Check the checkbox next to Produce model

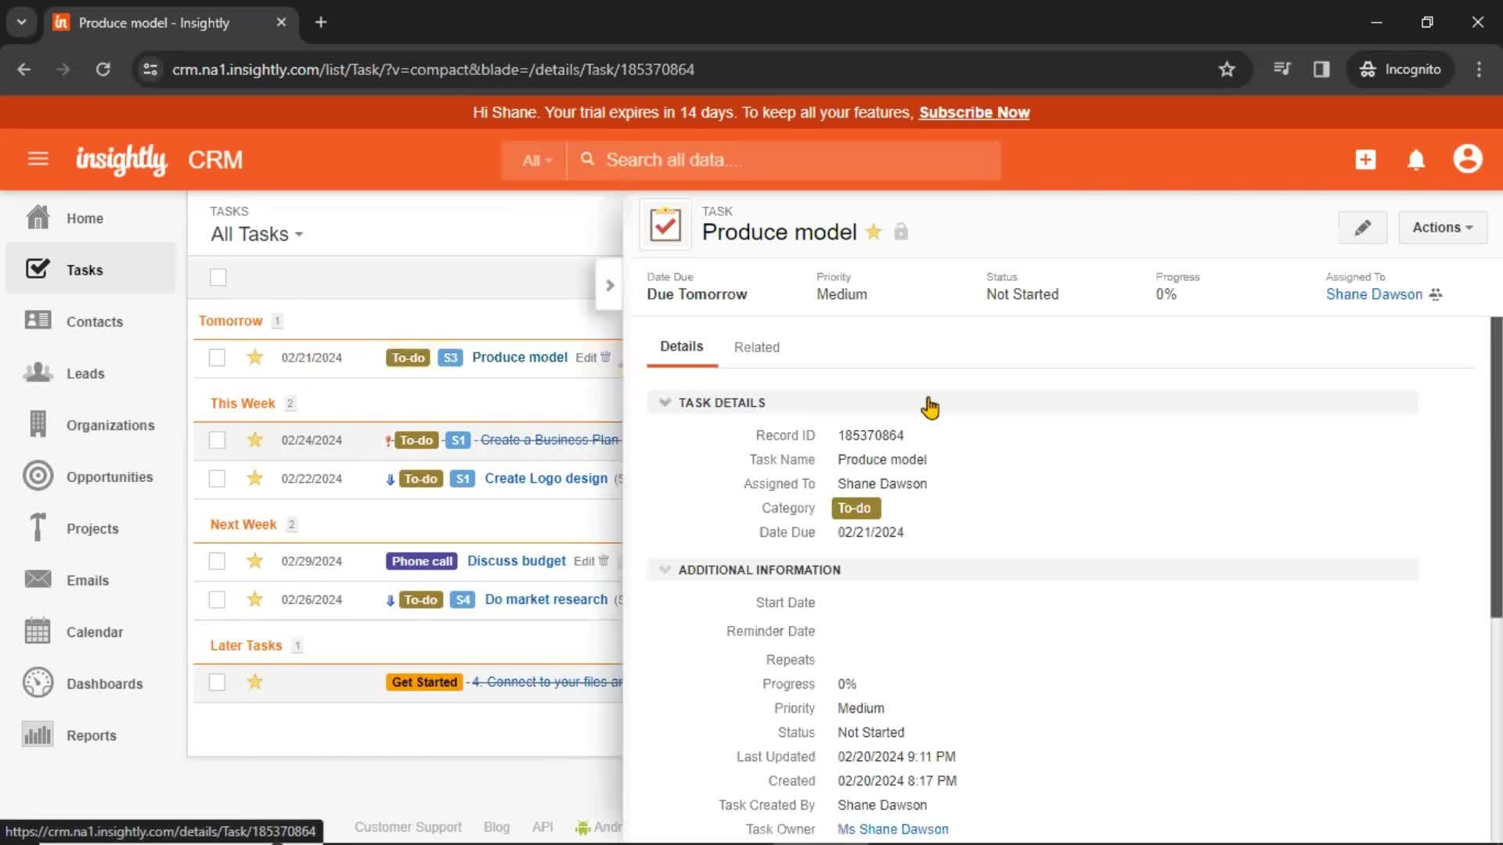[x=217, y=357]
